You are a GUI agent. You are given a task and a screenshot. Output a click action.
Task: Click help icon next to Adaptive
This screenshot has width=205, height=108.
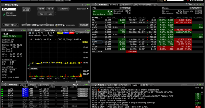(x=70, y=9)
